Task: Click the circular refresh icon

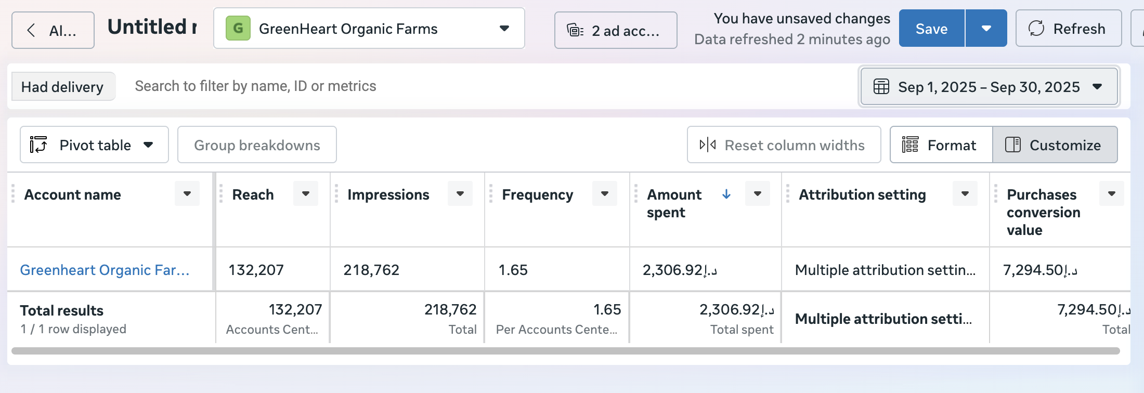Action: pyautogui.click(x=1036, y=29)
